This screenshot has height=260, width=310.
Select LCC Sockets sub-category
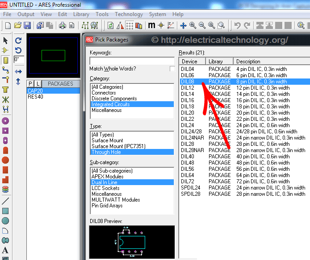click(106, 188)
